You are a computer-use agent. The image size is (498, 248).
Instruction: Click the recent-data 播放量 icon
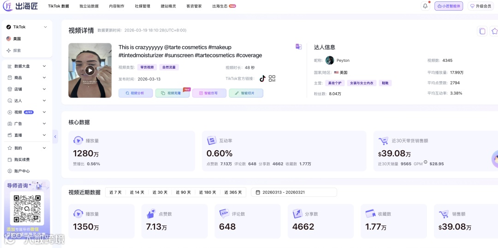78,213
